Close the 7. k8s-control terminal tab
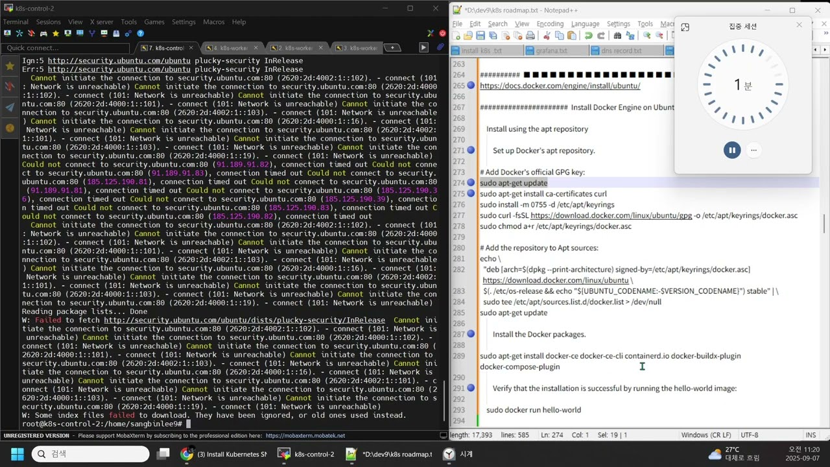The width and height of the screenshot is (830, 467). (x=191, y=48)
